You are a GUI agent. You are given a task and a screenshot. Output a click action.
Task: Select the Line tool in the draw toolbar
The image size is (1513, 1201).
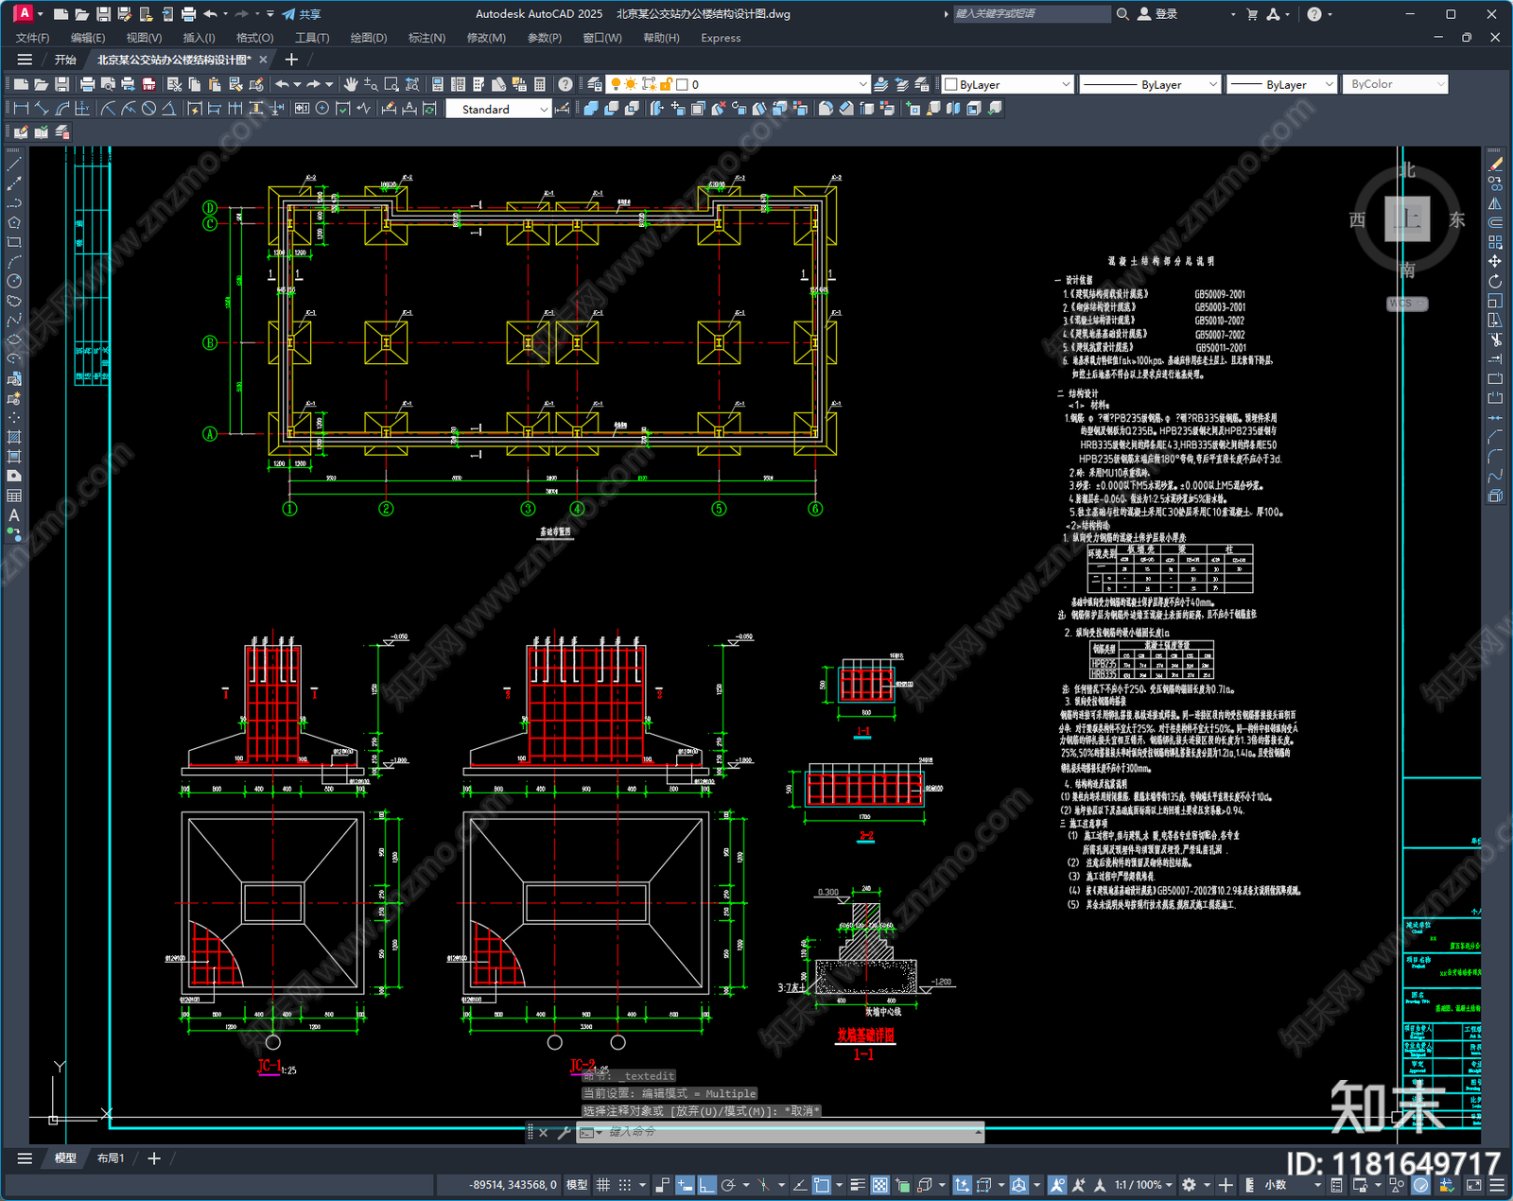click(x=14, y=165)
